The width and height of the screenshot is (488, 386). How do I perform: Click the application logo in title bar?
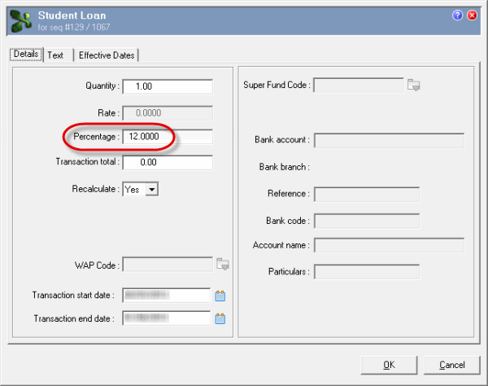20,20
